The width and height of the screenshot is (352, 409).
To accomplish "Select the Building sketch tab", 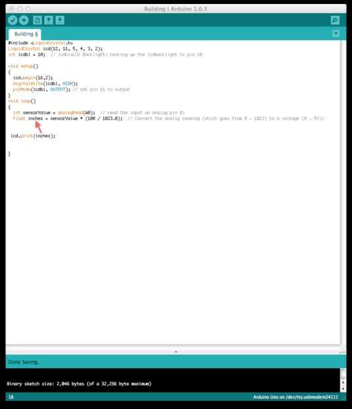I will point(25,34).
